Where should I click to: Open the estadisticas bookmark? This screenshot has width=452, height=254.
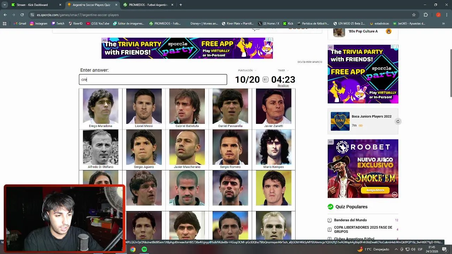(379, 24)
